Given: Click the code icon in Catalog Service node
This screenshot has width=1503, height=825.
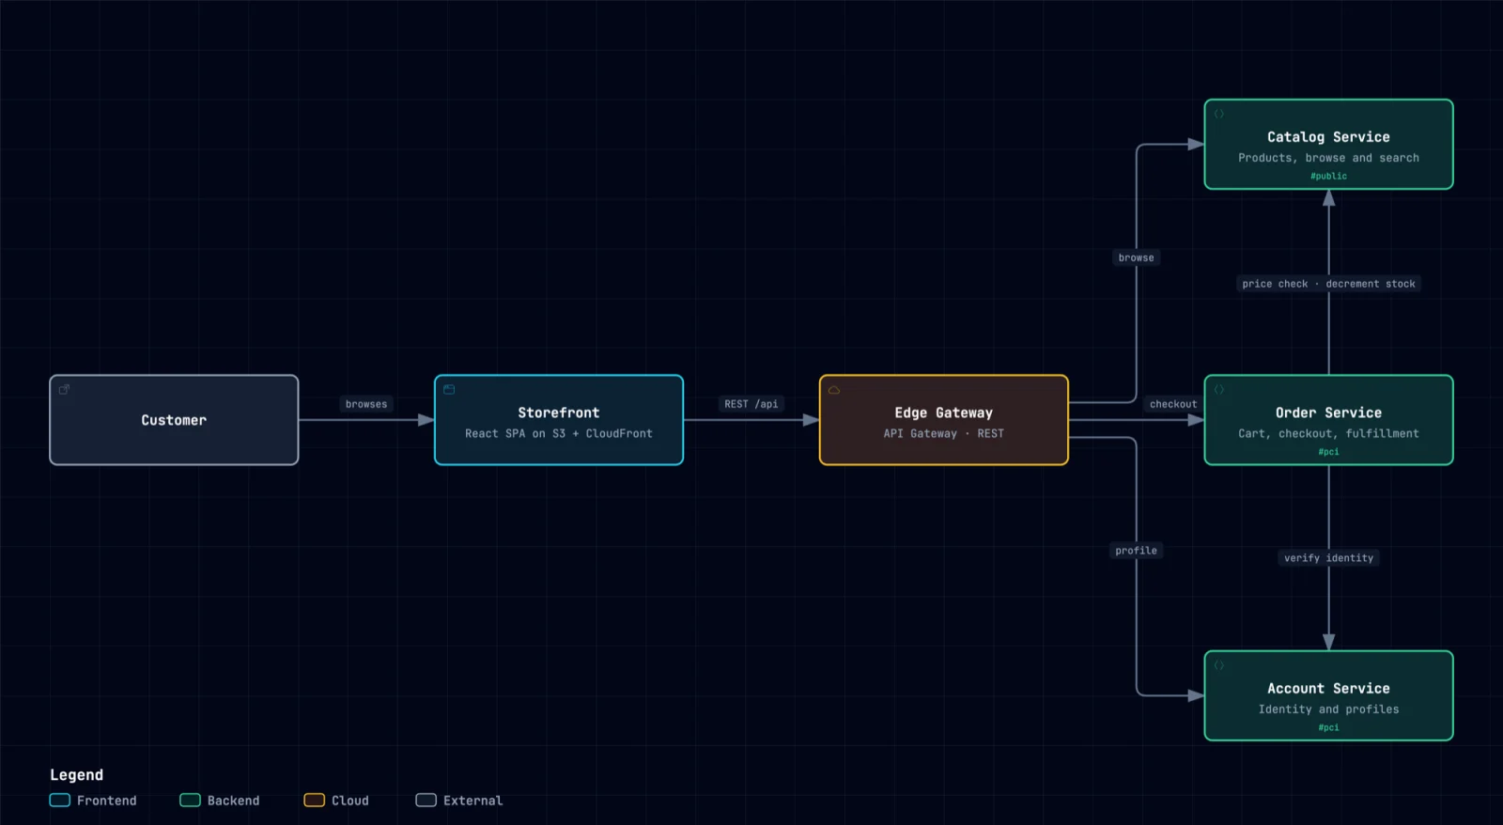Looking at the screenshot, I should click(1219, 114).
